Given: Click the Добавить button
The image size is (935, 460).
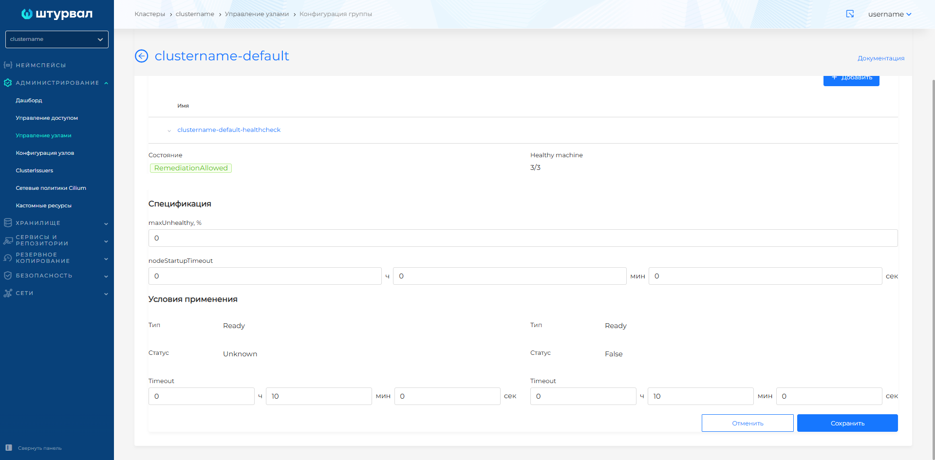Looking at the screenshot, I should tap(851, 80).
